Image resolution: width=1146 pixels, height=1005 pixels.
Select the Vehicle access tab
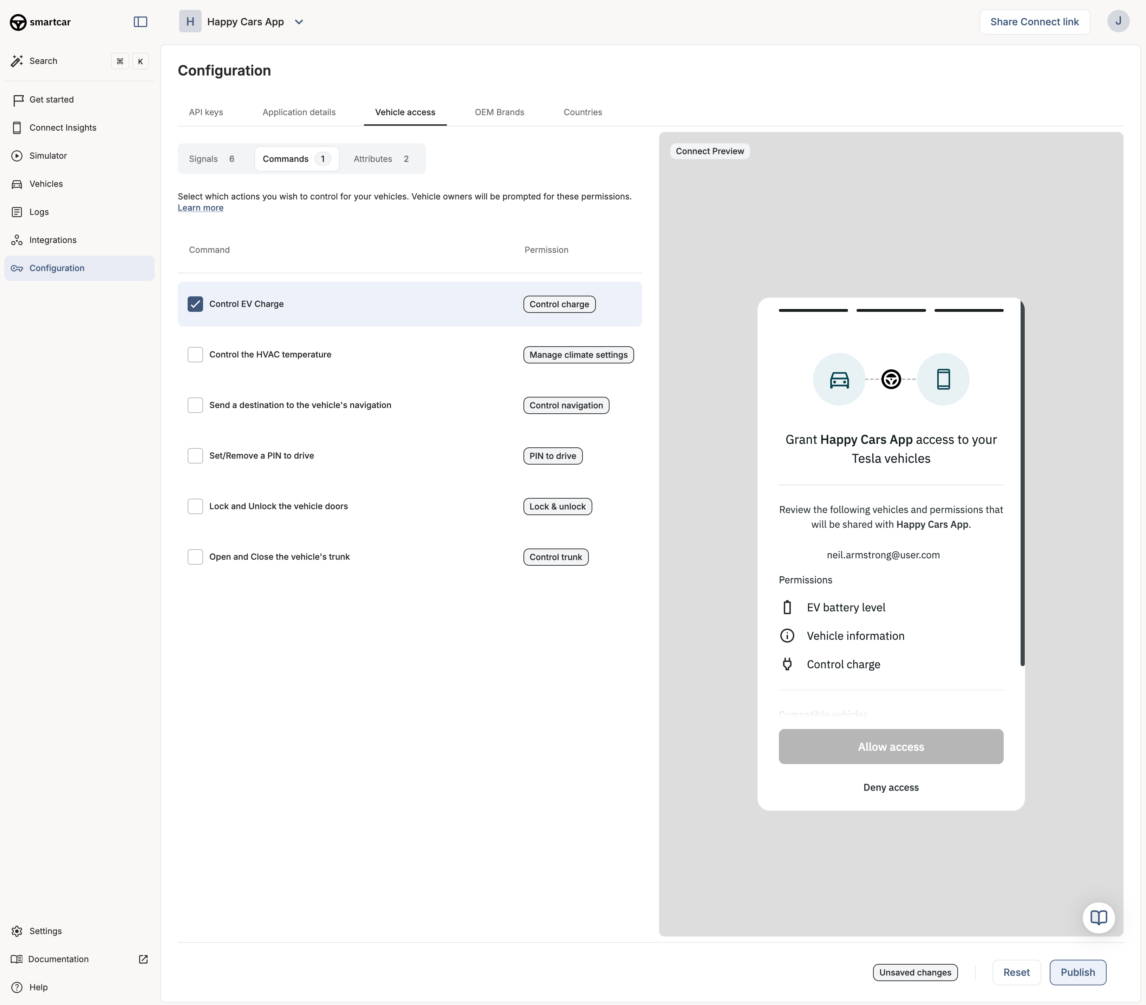pos(405,112)
